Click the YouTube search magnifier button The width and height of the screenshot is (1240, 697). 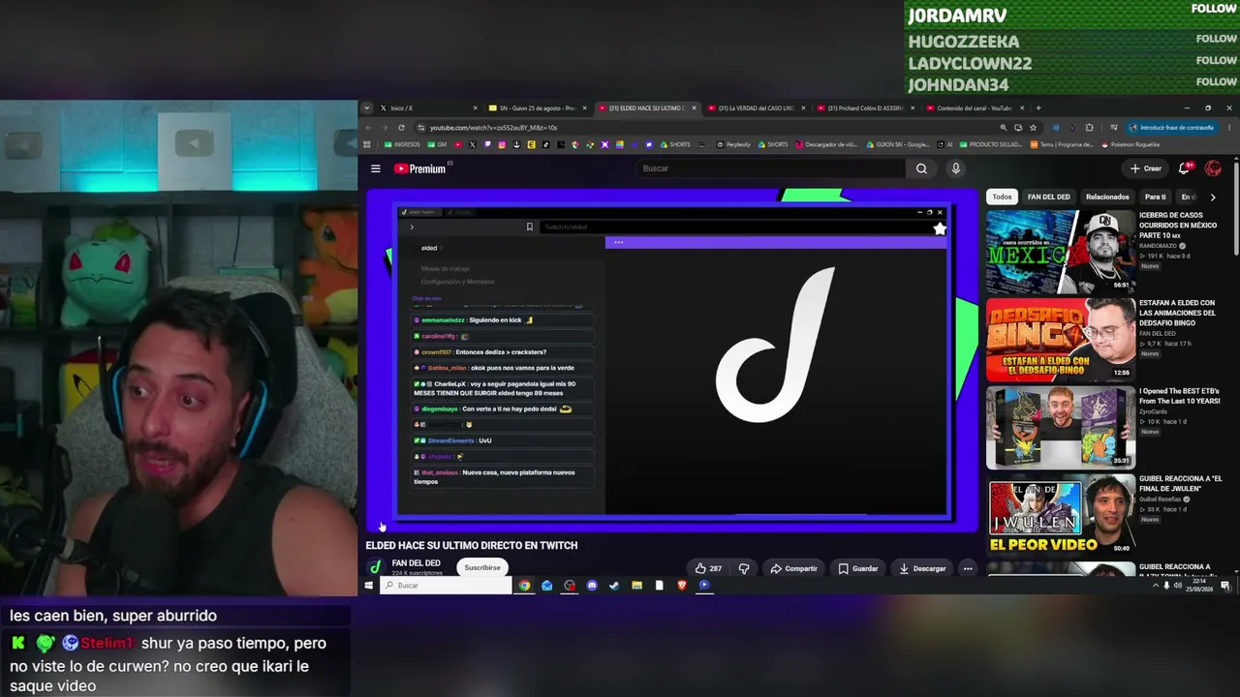(x=921, y=168)
